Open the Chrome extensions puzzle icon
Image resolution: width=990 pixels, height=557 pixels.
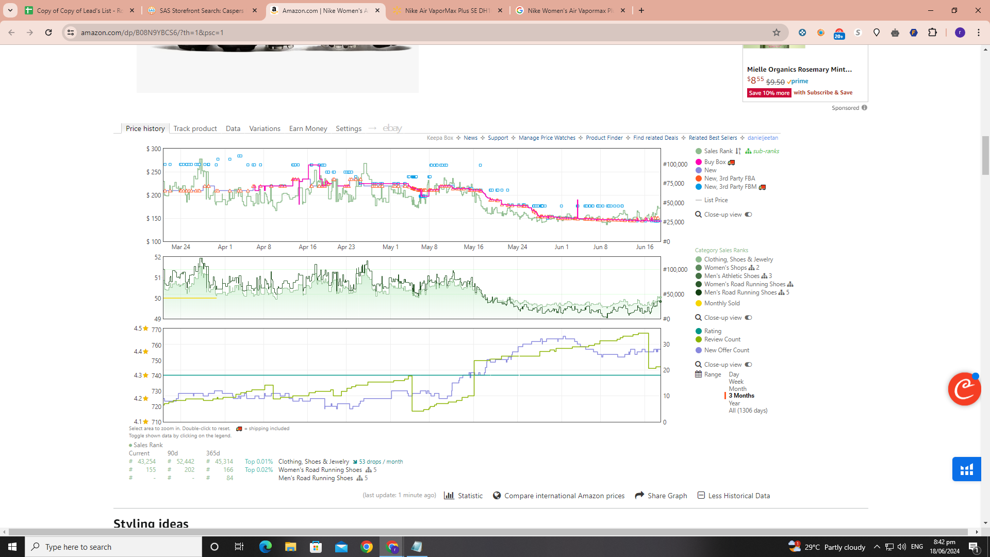click(x=932, y=32)
